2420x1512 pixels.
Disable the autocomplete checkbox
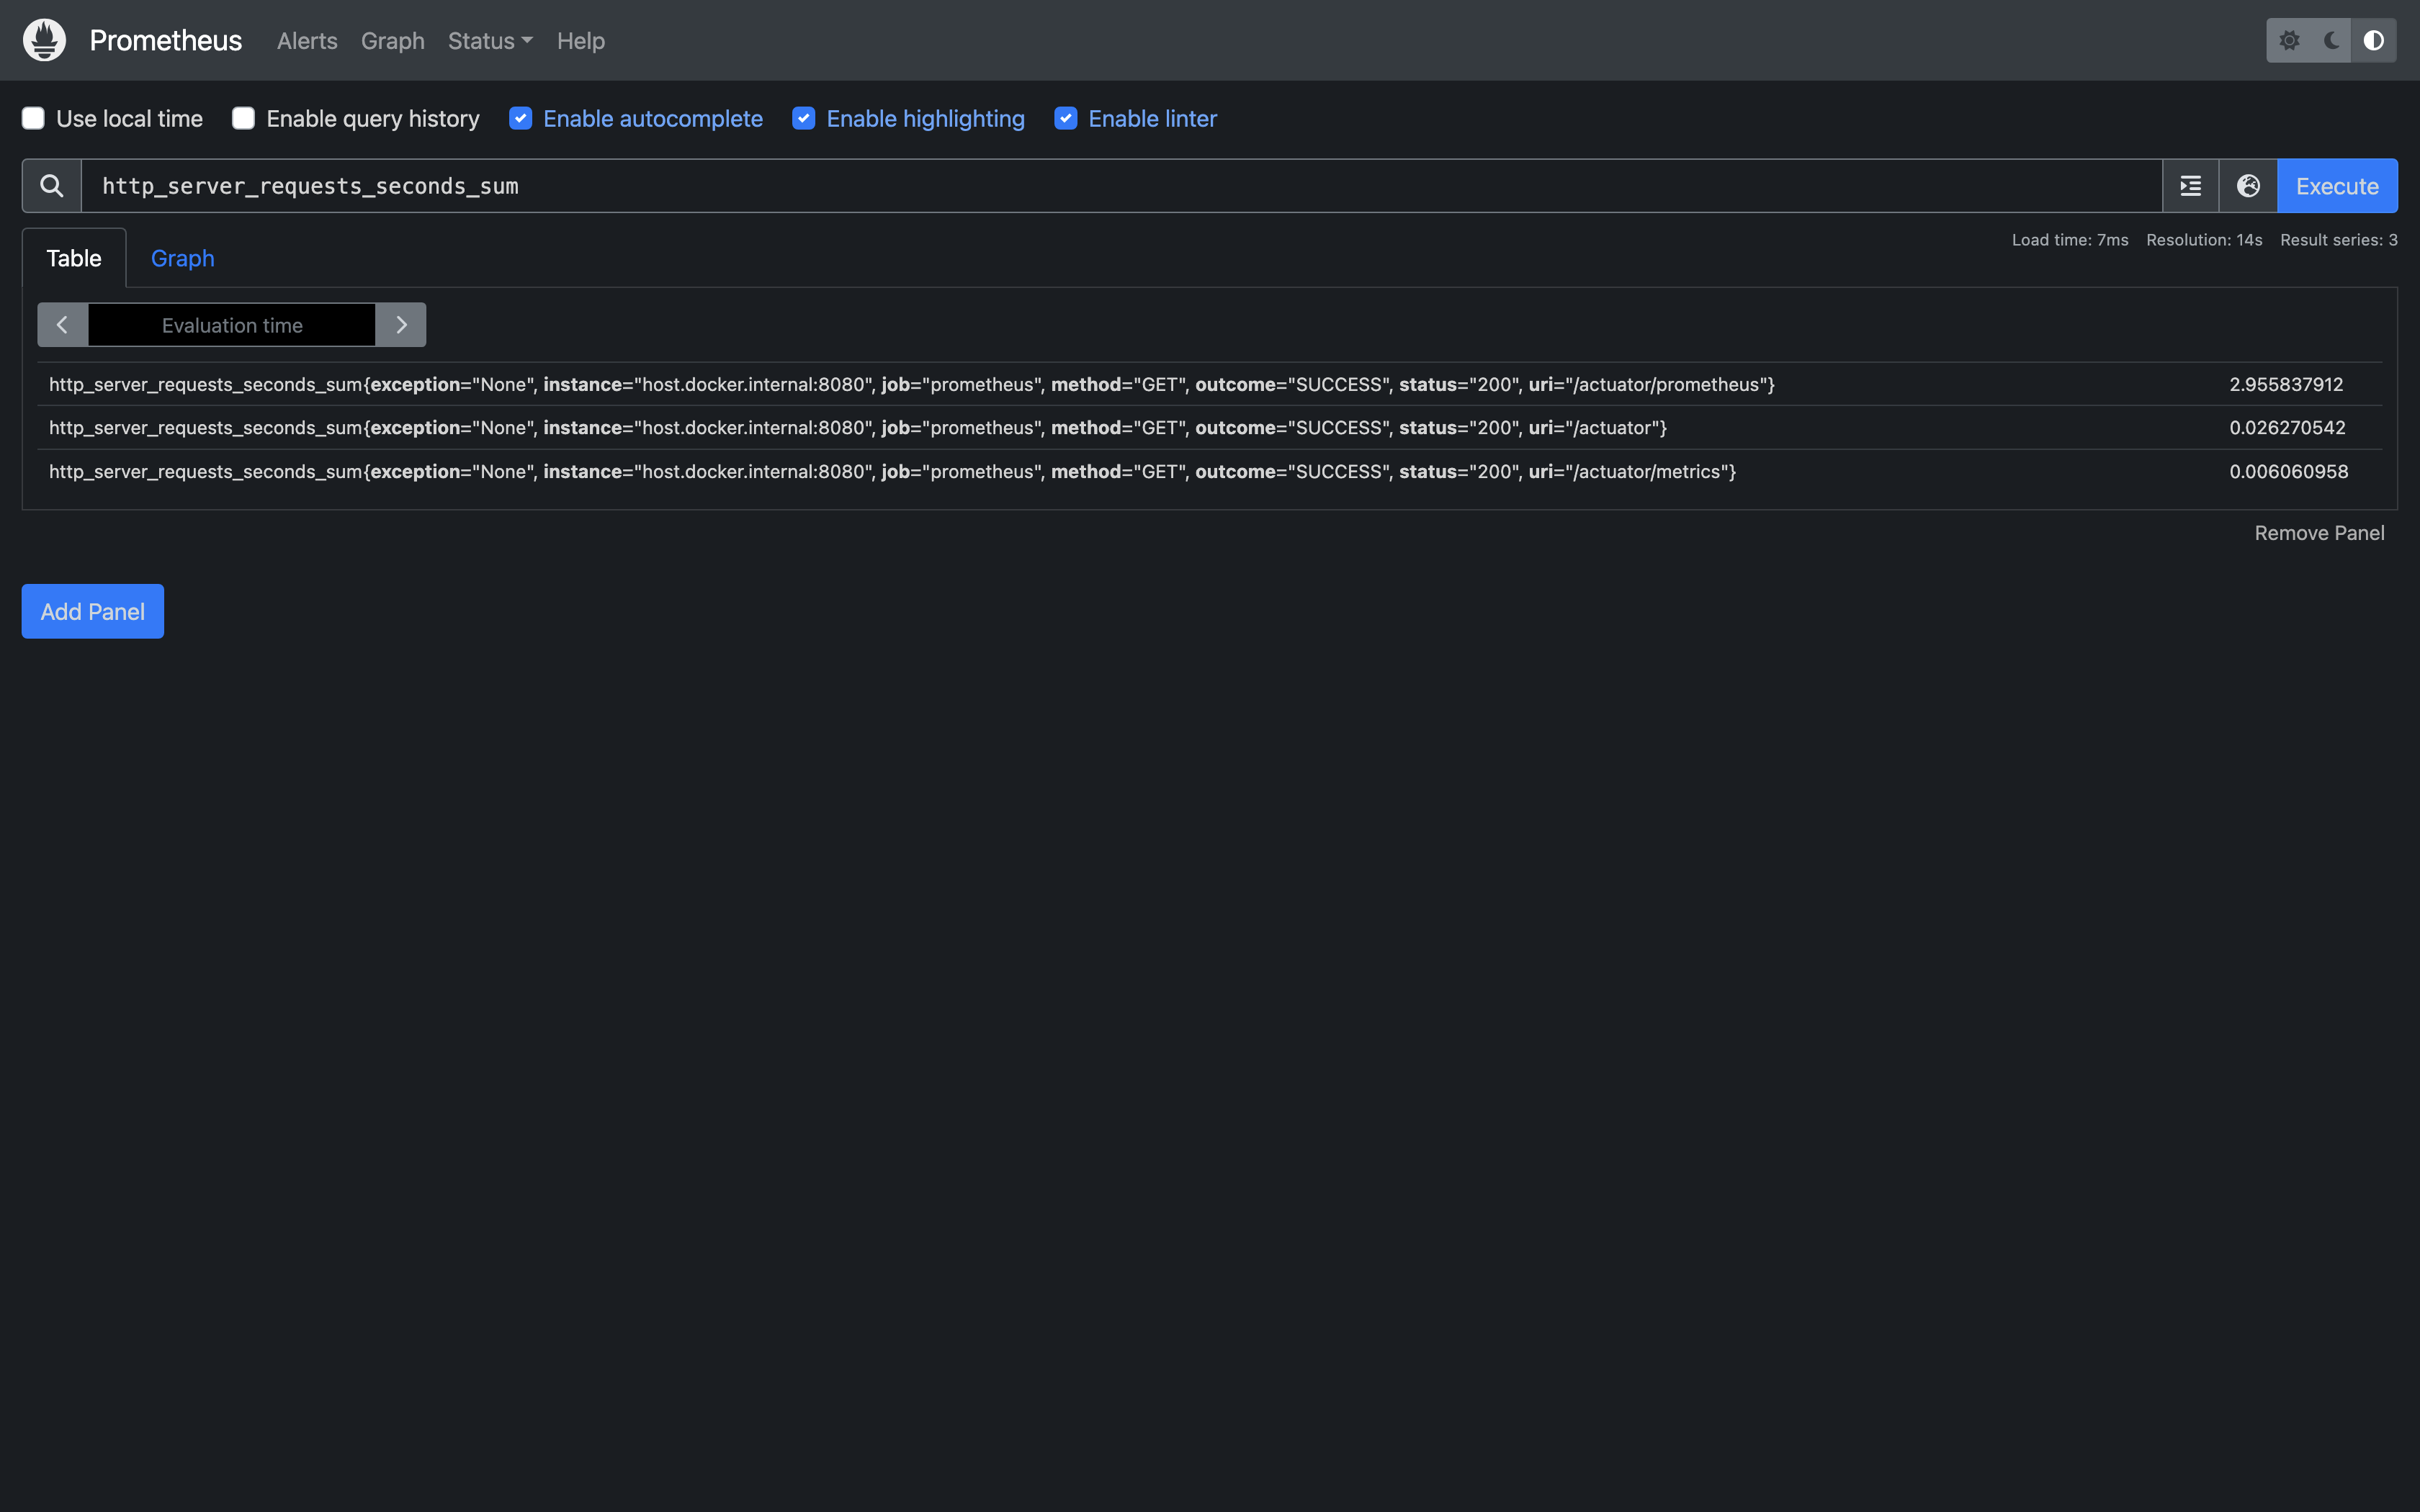click(520, 119)
